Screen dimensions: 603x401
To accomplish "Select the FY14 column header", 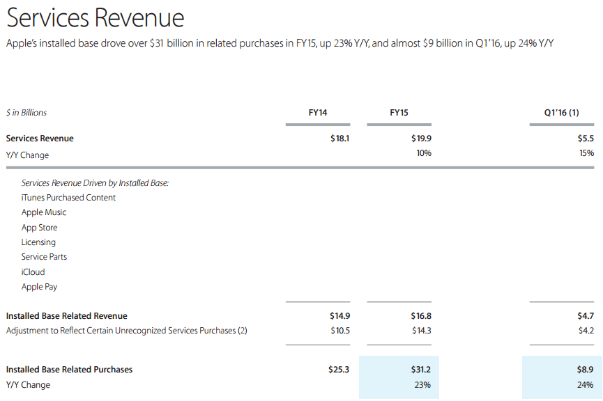I will (318, 113).
